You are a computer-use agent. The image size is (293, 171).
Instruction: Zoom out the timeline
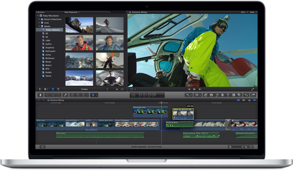tap(230, 147)
